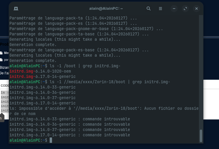Image resolution: width=219 pixels, height=149 pixels.
Task: Click the last 'Generation complete.' line
Action: tap(33, 60)
